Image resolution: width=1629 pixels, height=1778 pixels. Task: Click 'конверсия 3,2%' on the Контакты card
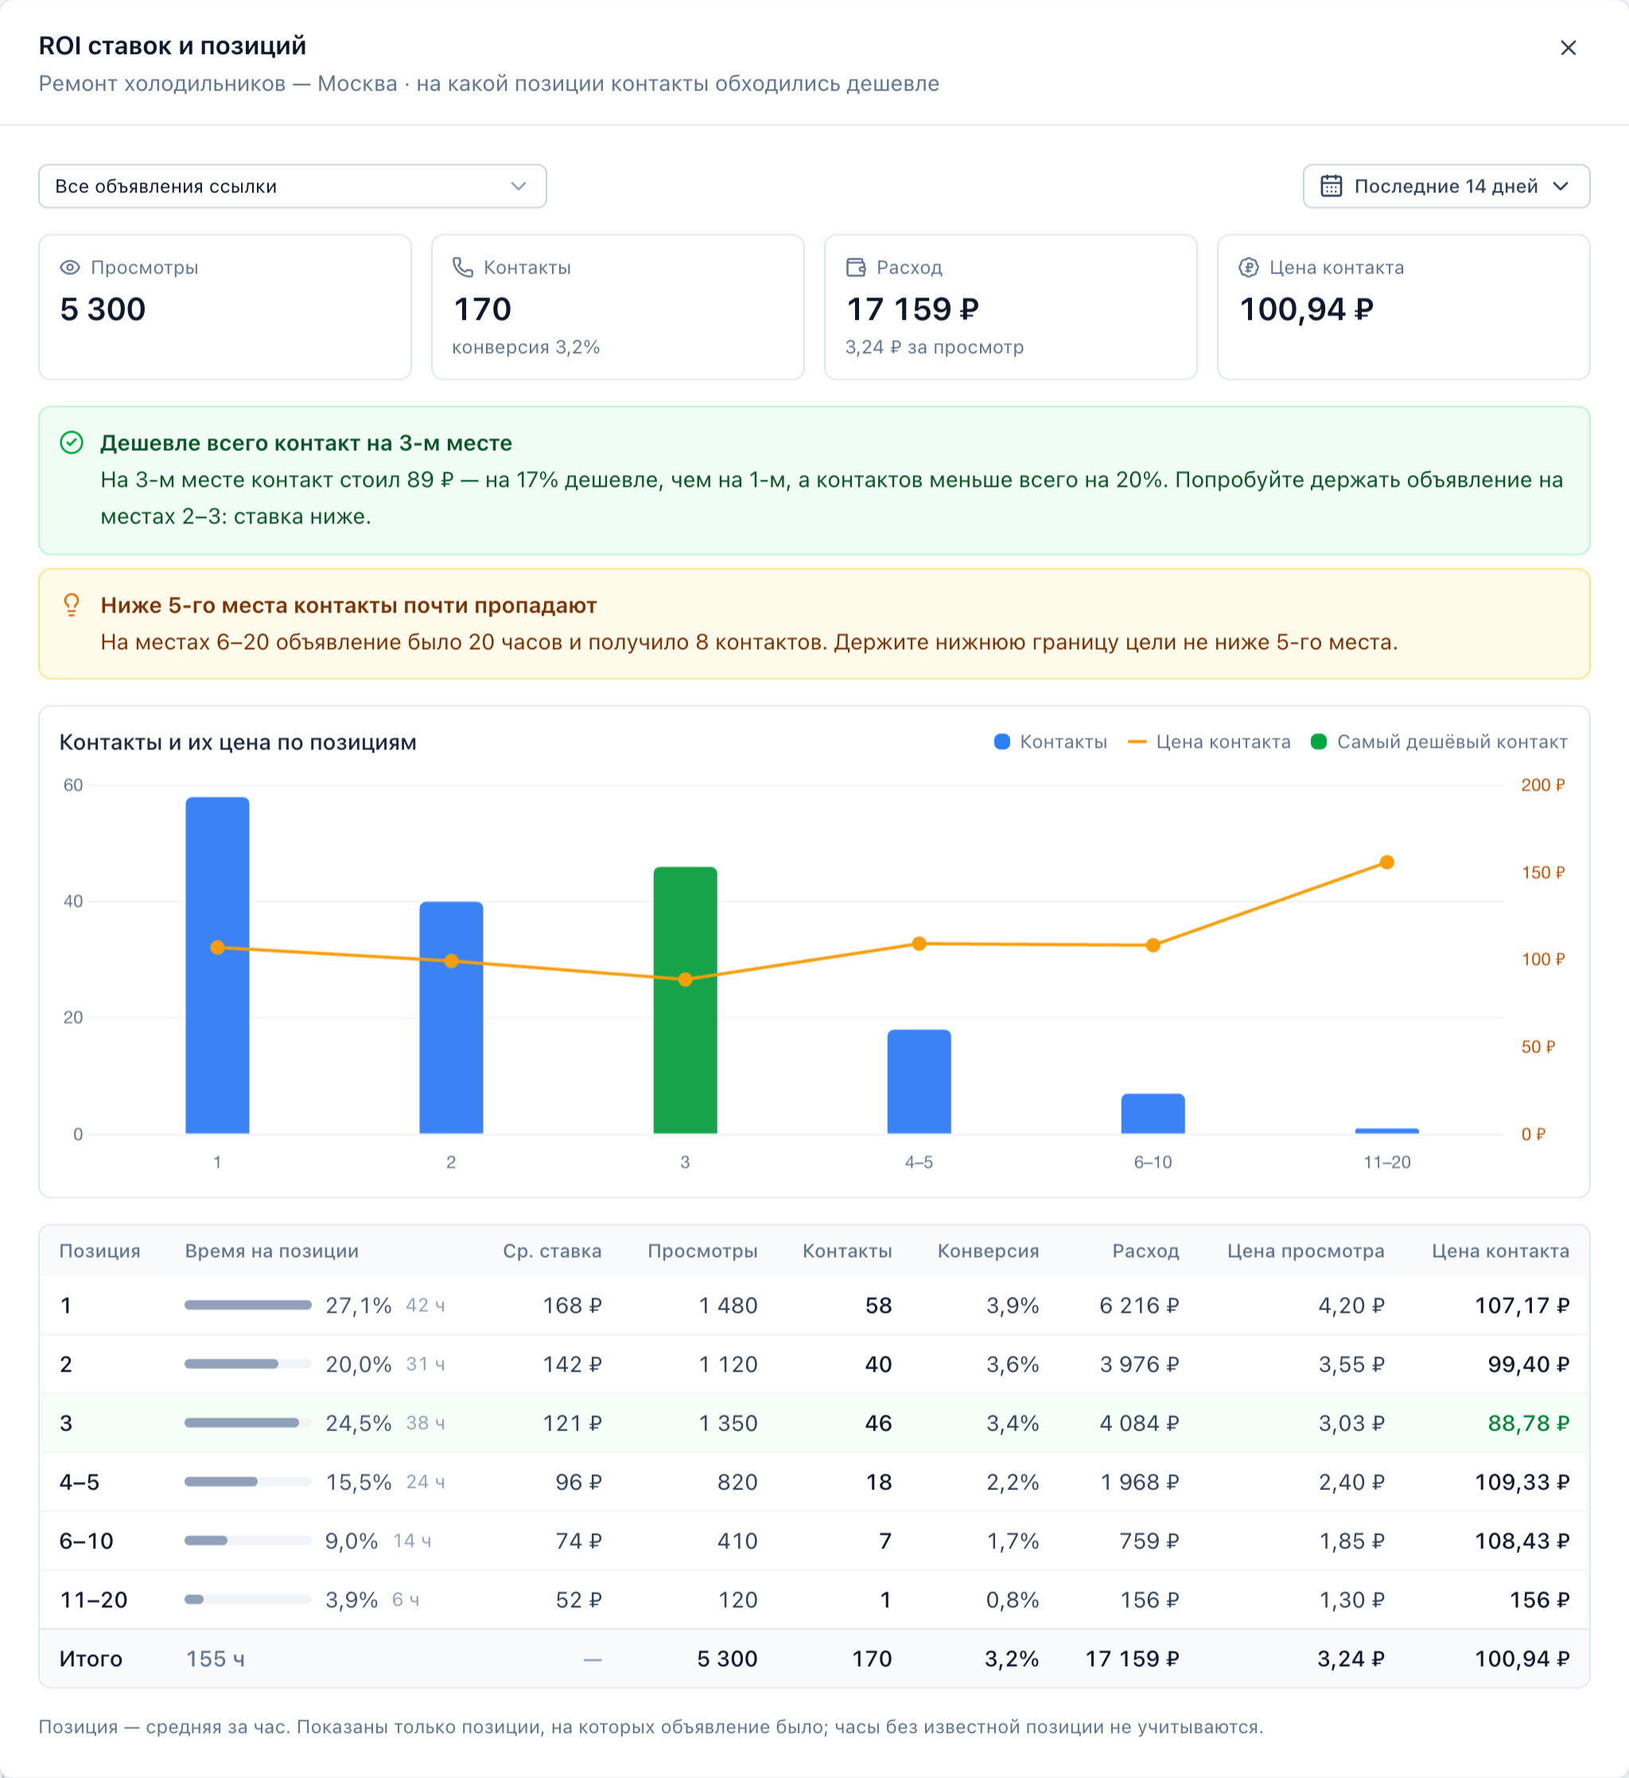pos(526,348)
